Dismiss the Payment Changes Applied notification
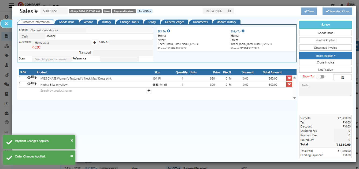This screenshot has height=169, width=359. click(x=71, y=140)
